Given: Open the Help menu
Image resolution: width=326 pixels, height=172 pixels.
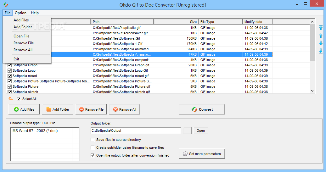Looking at the screenshot, I should click(35, 13).
